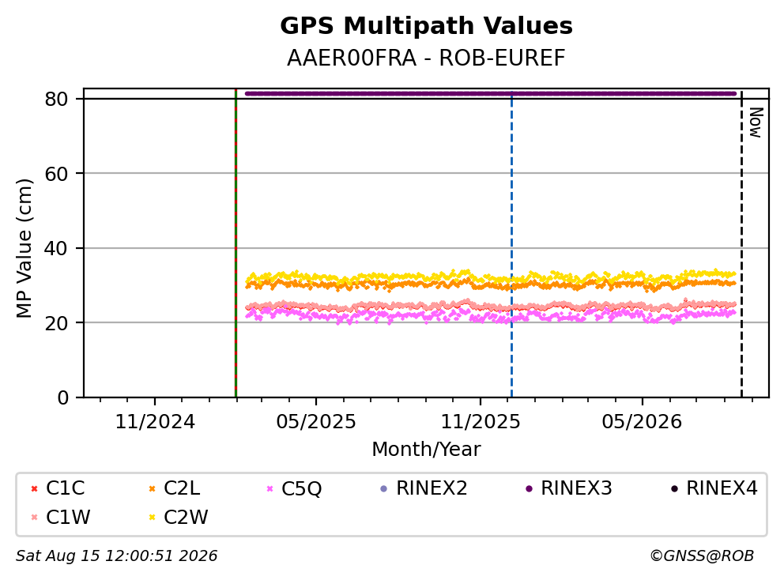
Task: Click the C2W yellow legend marker
Action: [x=153, y=517]
